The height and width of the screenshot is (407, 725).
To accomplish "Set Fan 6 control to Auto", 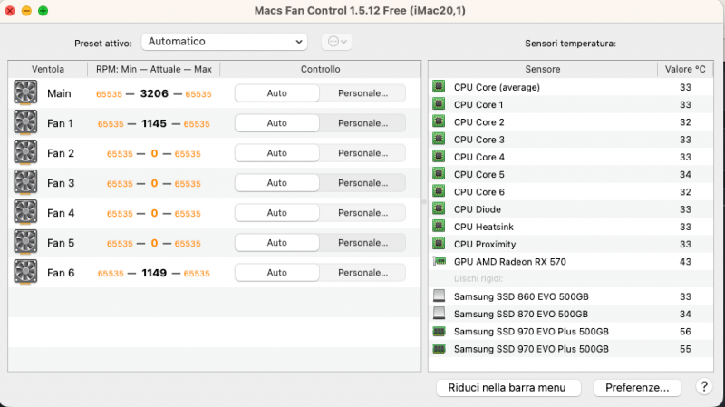I will (x=277, y=273).
